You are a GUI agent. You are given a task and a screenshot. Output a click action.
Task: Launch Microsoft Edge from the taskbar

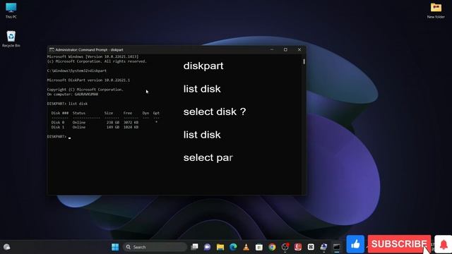pos(233,247)
